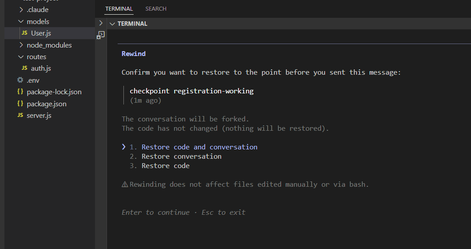Click the JS icon next to User.js
This screenshot has width=471, height=249.
[24, 33]
